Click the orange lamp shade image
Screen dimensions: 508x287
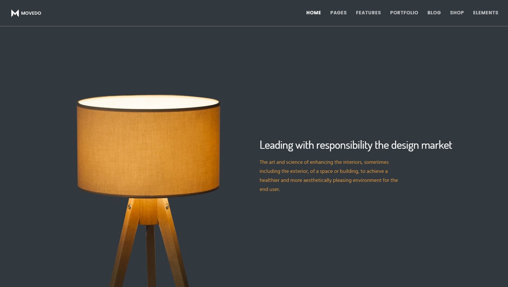click(148, 151)
